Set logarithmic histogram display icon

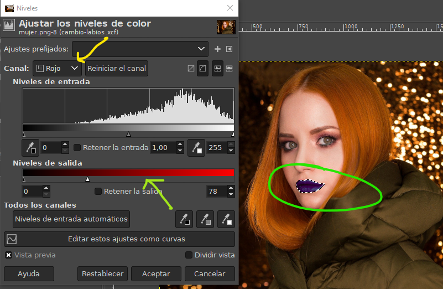coord(229,69)
